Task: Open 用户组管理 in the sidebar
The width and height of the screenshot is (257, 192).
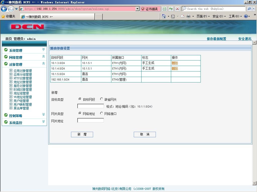Action: (x=21, y=101)
